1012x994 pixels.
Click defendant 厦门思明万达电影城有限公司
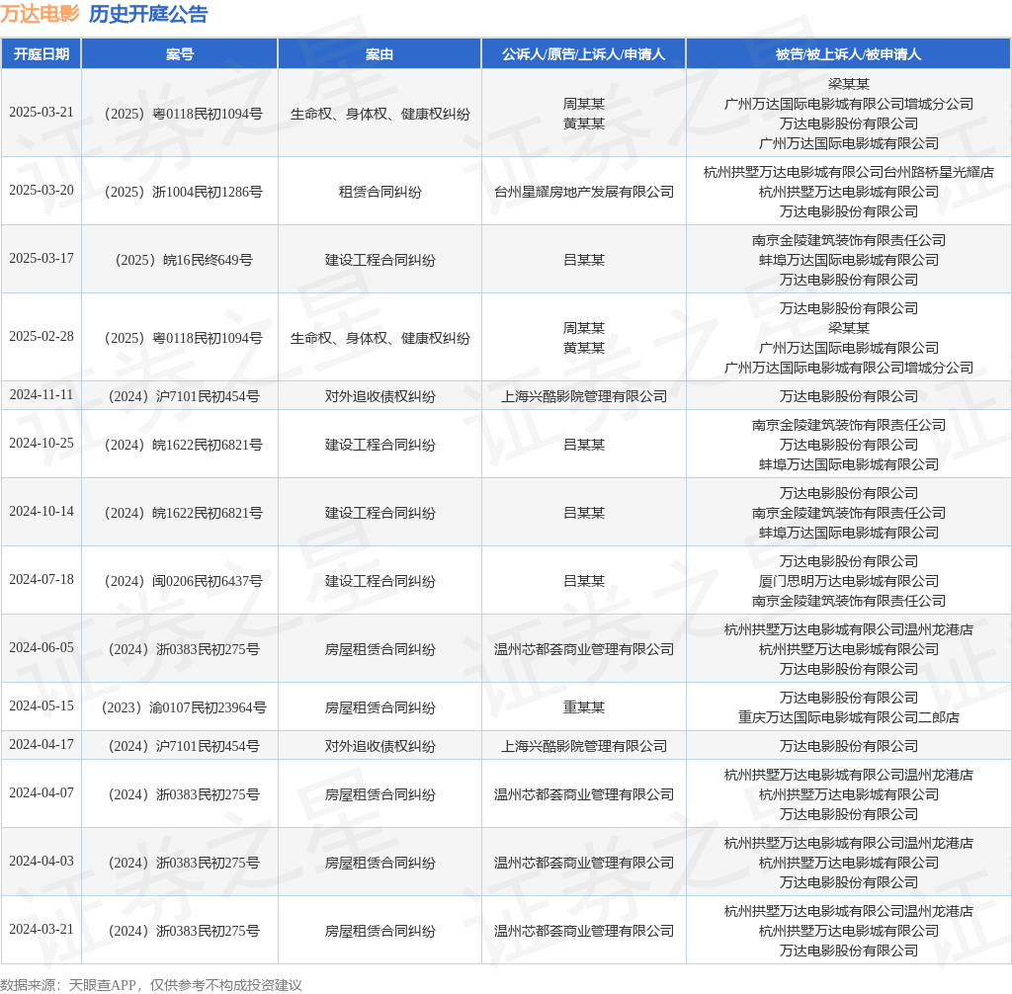848,582
